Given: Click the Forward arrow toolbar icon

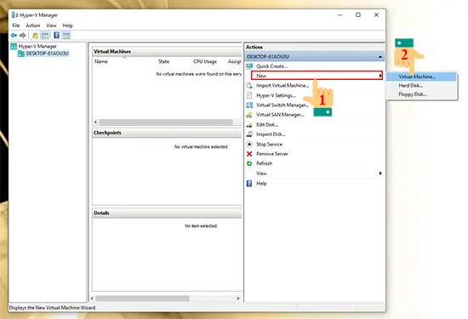Looking at the screenshot, I should point(23,36).
